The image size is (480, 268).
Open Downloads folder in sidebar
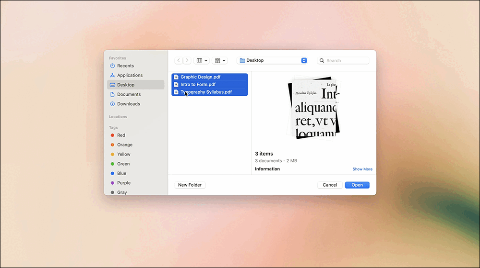[x=128, y=104]
